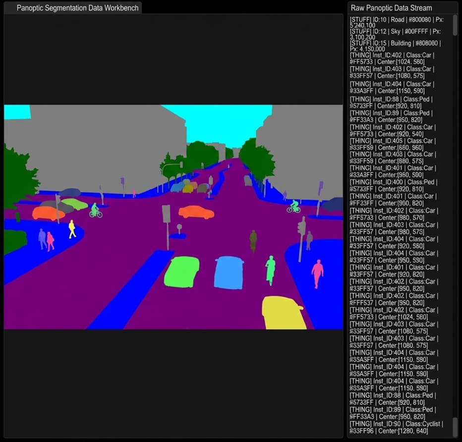Image resolution: width=462 pixels, height=442 pixels.
Task: Click the Inst_ID:90 Cyclist entry
Action: click(397, 427)
